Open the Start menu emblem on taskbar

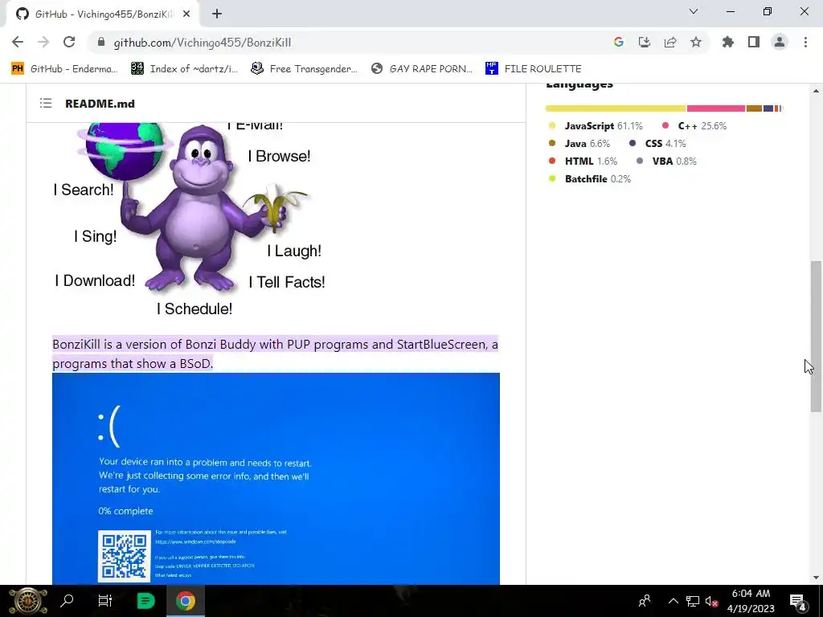pos(28,601)
